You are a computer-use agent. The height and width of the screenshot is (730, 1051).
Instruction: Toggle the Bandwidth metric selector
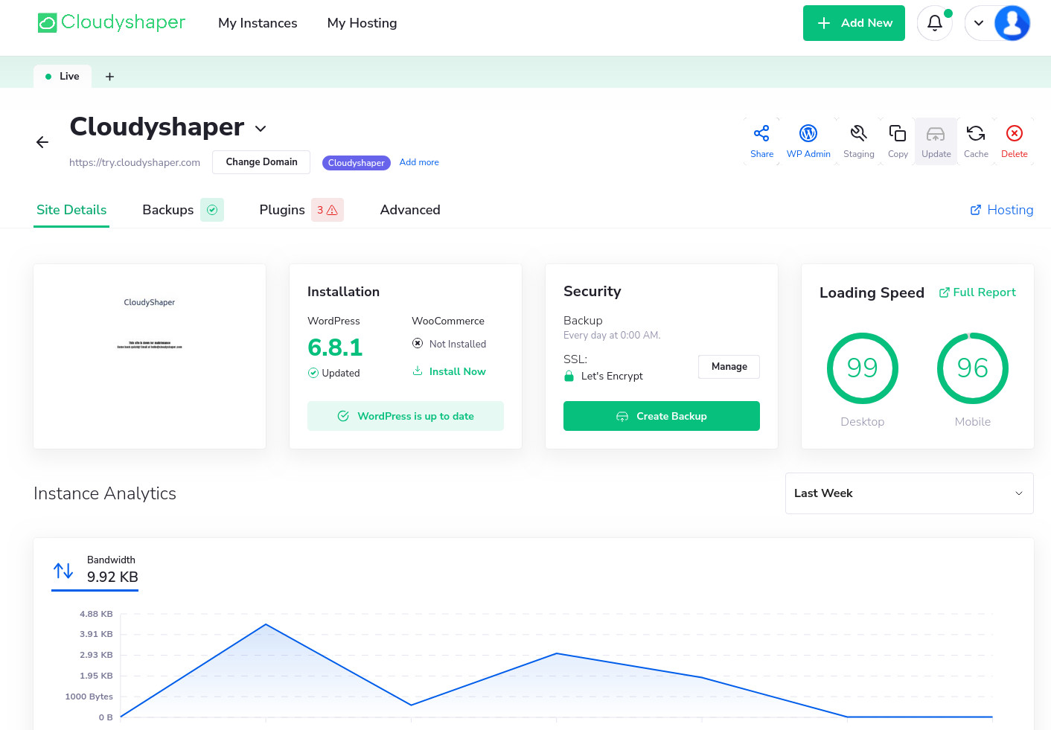click(x=95, y=569)
